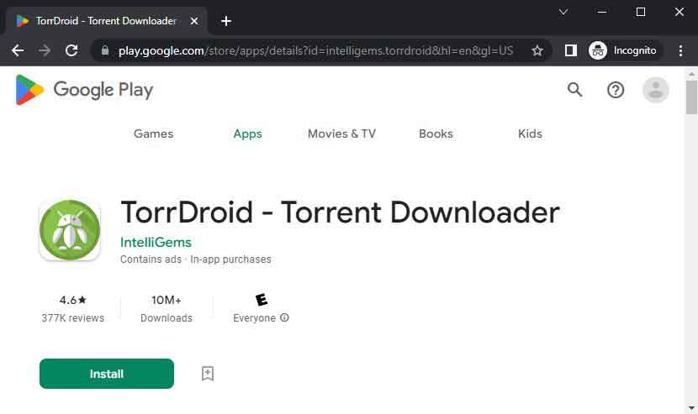Viewport: 698px width, 414px height.
Task: Add to wishlist with the bookmark icon
Action: click(208, 374)
